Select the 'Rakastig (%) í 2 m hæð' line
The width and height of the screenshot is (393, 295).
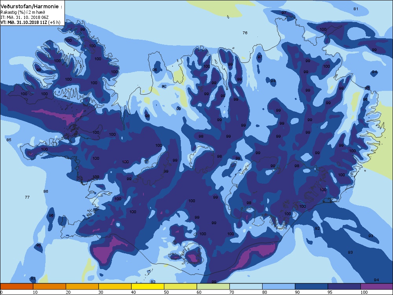[x=23, y=12]
